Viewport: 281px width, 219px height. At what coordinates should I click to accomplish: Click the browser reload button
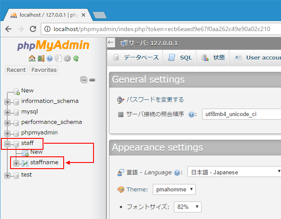click(33, 29)
